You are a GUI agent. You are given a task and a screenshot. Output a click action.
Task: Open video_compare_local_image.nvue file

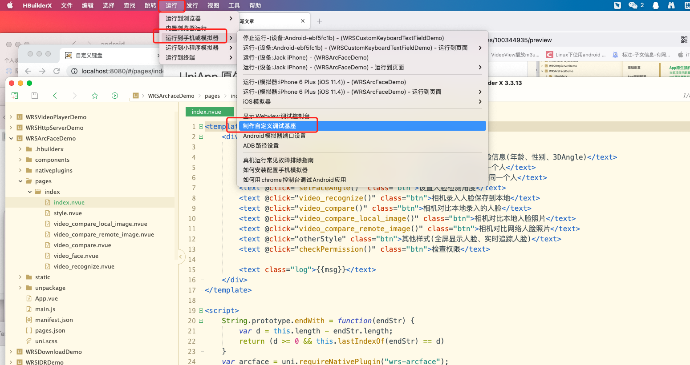tap(100, 224)
